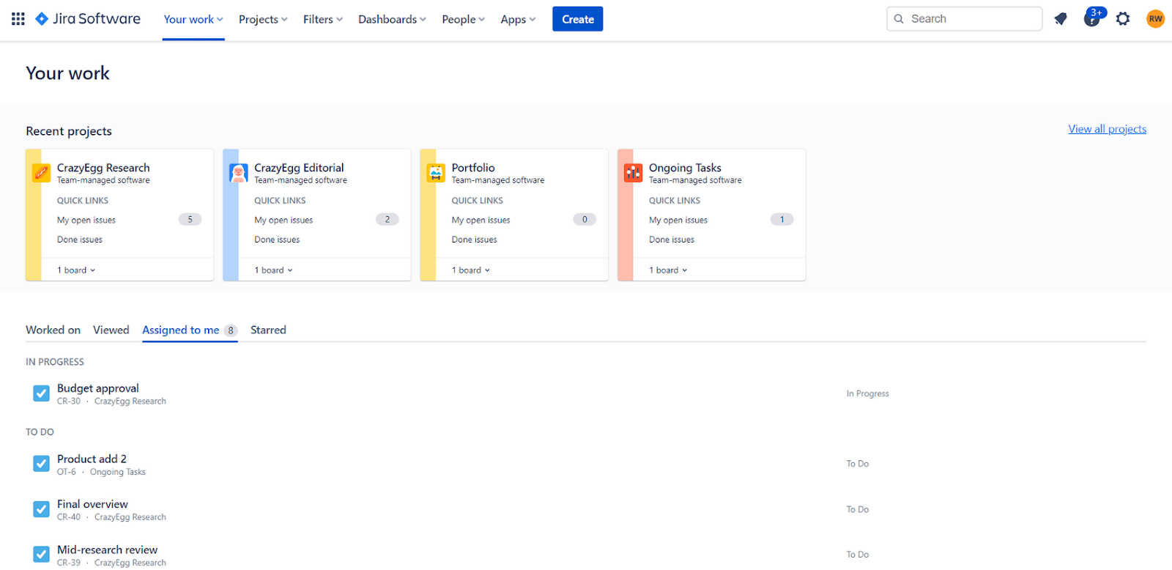
Task: Click the Budget approval task type icon
Action: (42, 393)
